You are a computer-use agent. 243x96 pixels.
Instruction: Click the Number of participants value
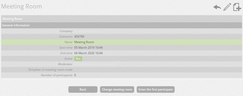[75, 75]
